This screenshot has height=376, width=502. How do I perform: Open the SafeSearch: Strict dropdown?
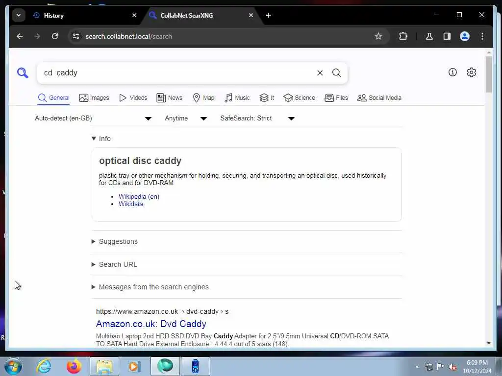[257, 118]
